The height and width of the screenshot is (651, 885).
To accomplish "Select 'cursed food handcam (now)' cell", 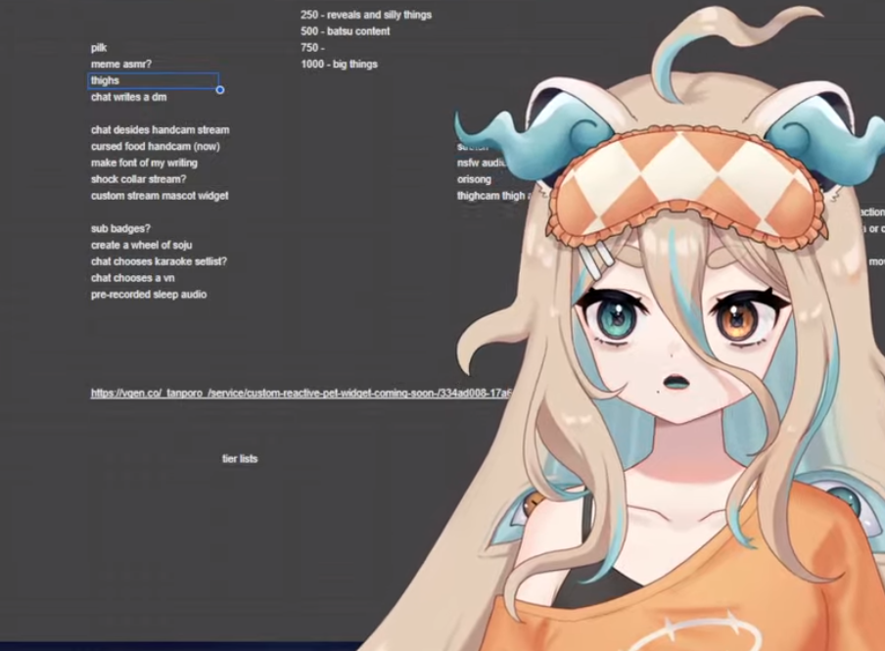I will tap(156, 146).
